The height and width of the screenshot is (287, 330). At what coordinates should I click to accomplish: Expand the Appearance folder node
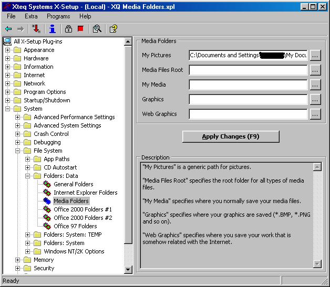click(x=8, y=50)
